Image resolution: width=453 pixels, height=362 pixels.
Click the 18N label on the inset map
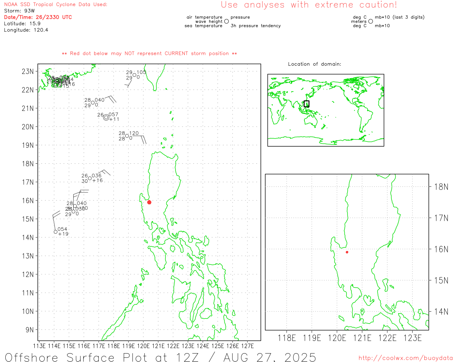pos(441,187)
